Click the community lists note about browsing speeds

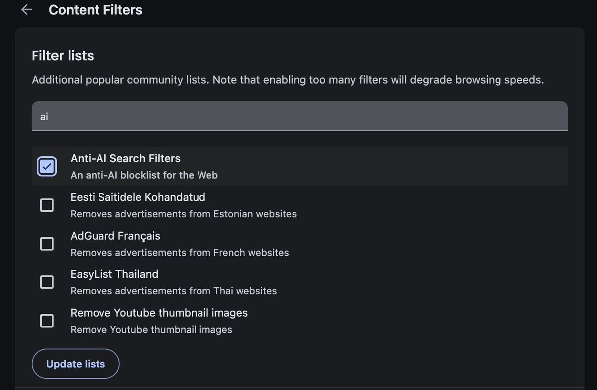(x=288, y=80)
